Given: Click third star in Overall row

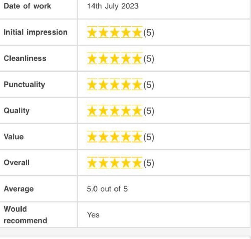Looking at the screenshot, I should click(x=114, y=163).
